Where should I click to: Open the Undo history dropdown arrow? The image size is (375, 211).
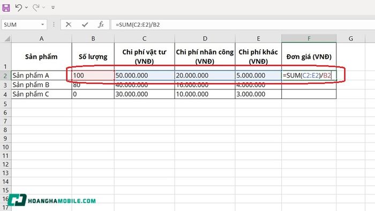[x=26, y=7]
